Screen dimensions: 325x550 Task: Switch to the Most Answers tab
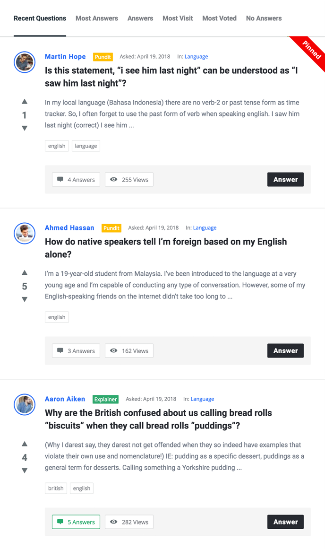click(x=97, y=18)
